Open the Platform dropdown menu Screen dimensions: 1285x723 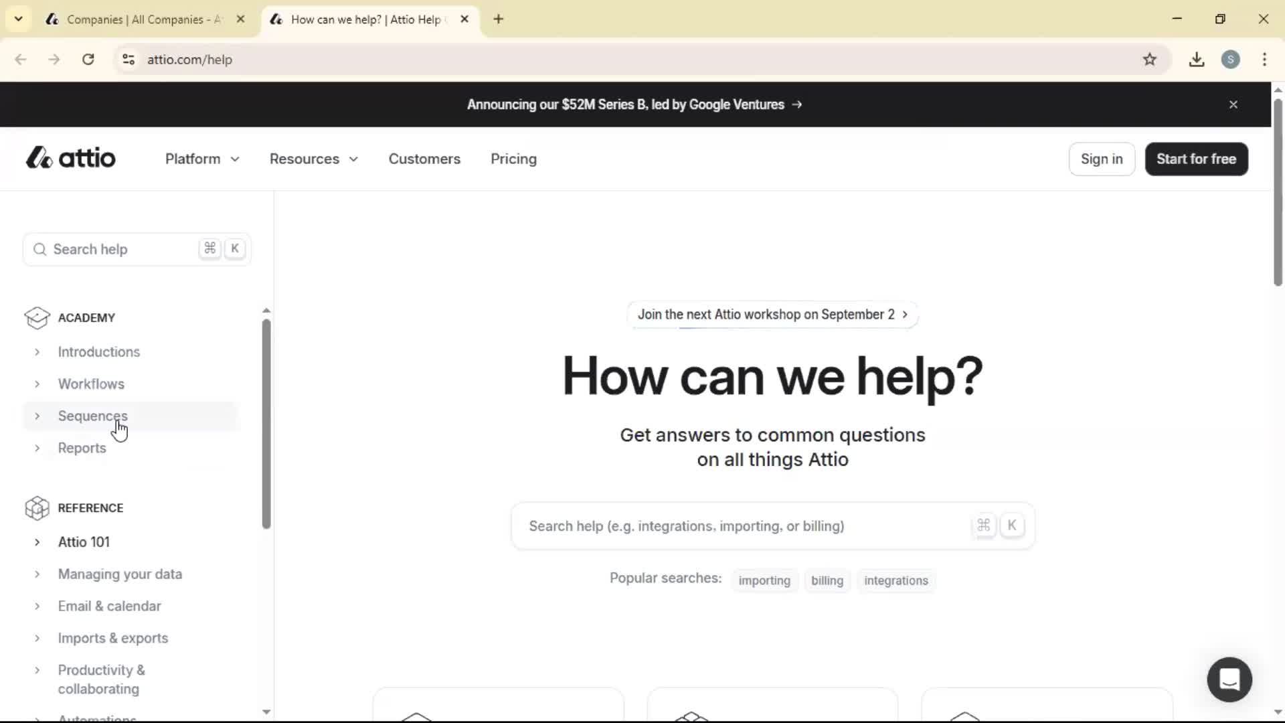[201, 159]
